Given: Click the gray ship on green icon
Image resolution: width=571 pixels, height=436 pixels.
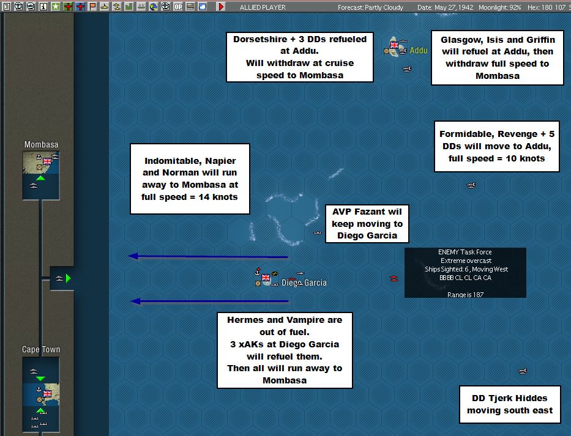Looking at the screenshot, I should click(141, 6).
